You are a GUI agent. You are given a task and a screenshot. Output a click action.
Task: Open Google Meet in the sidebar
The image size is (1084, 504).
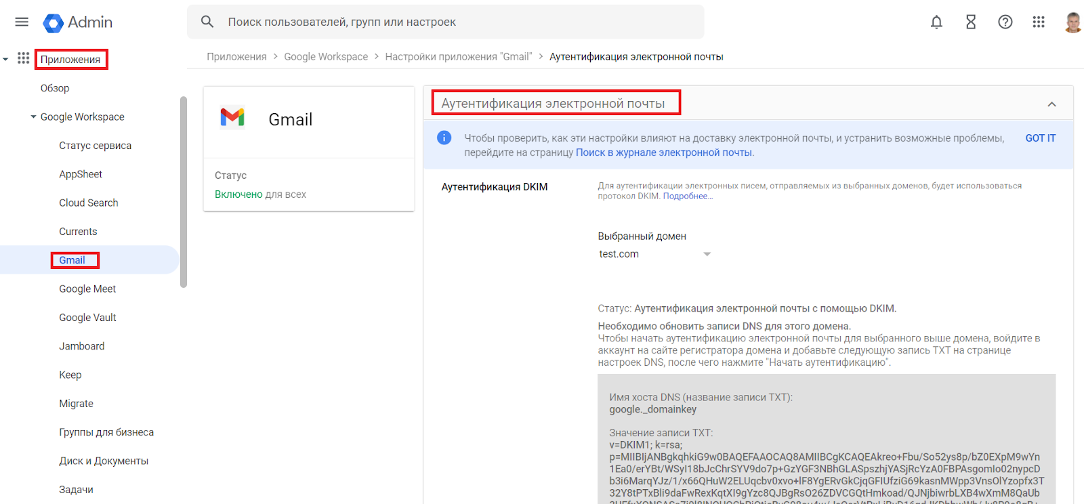coord(87,289)
